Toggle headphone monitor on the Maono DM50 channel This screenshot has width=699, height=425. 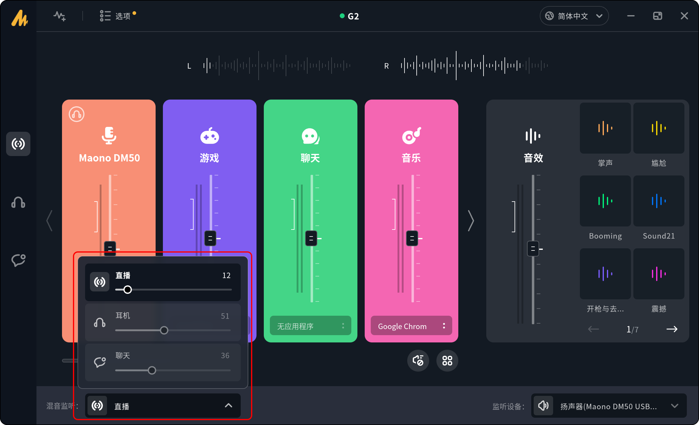(x=77, y=114)
